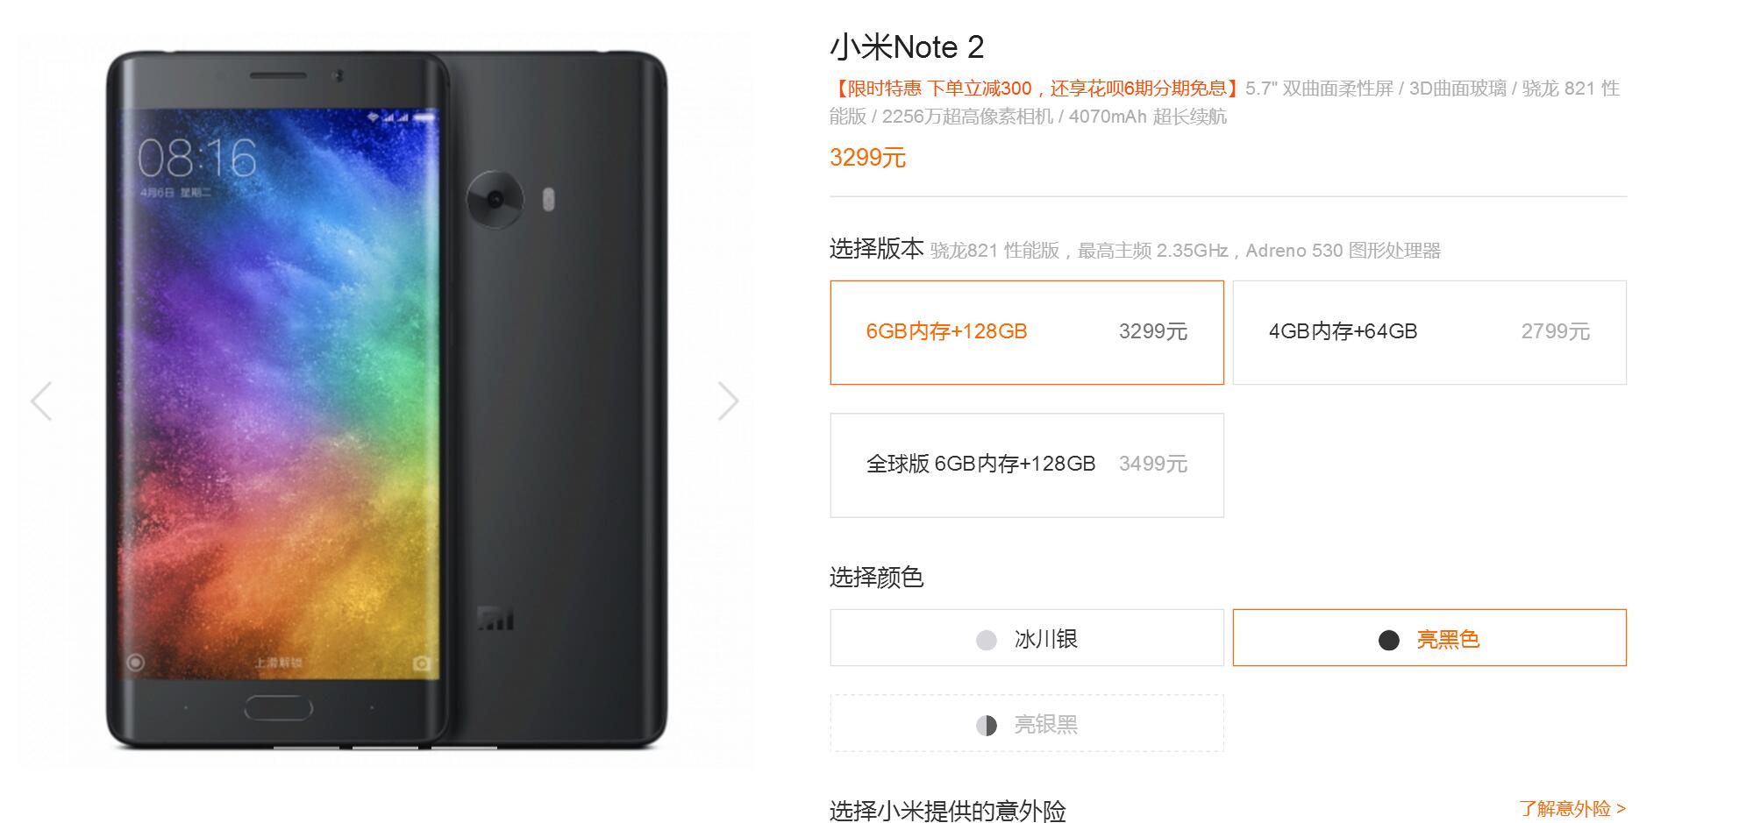Pick the 全球版 6GB内存+128GB option

1027,465
